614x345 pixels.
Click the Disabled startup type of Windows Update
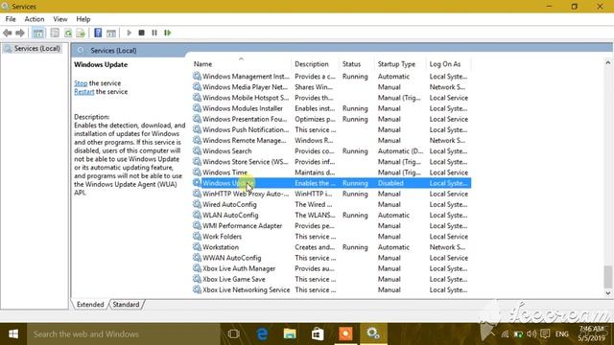coord(390,183)
